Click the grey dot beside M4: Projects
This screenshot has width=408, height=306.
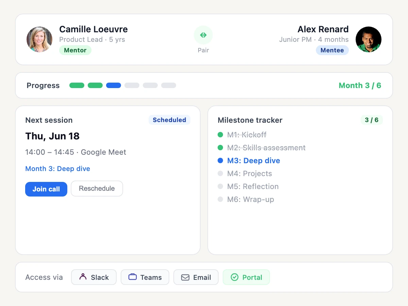220,173
